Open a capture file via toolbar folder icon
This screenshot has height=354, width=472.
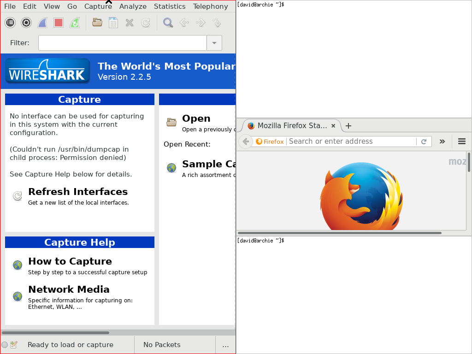tap(97, 23)
